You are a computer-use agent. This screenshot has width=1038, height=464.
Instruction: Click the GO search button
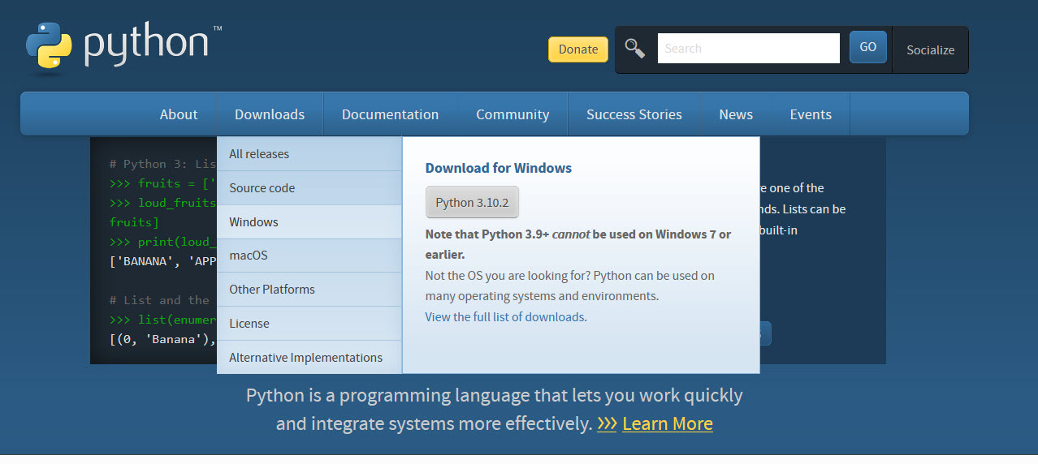pyautogui.click(x=868, y=47)
